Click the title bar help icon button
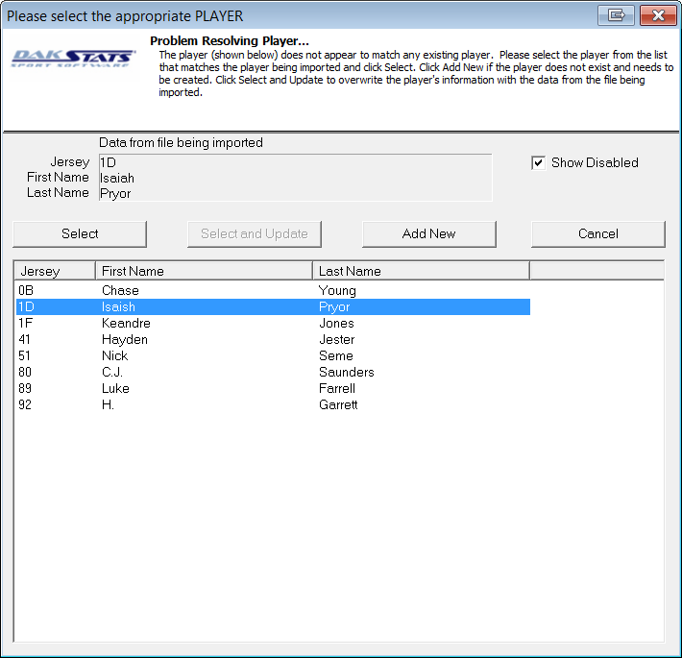Viewport: 682px width, 658px height. pos(617,16)
